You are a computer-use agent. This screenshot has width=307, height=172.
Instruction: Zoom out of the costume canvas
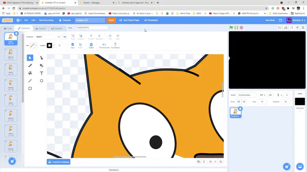(x=210, y=162)
